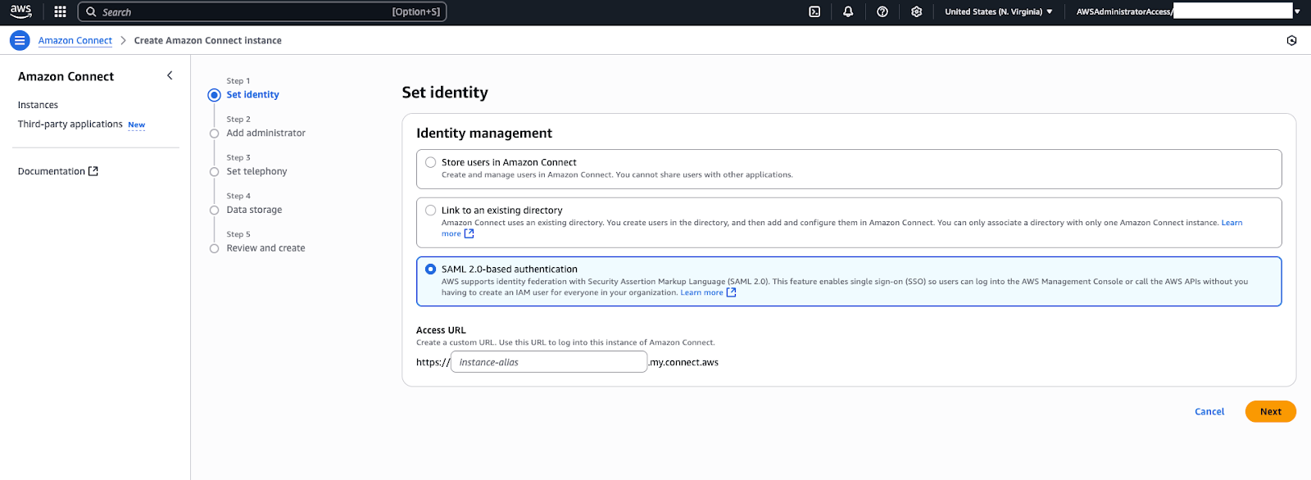
Task: Expand the AWSAdministratorAccess account menu
Action: (1186, 11)
